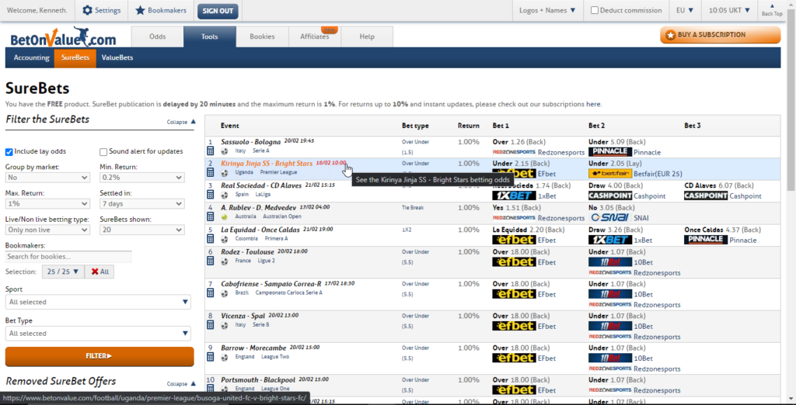Switch to the Bookies tab
Screen dimensions: 796x405
(x=263, y=37)
